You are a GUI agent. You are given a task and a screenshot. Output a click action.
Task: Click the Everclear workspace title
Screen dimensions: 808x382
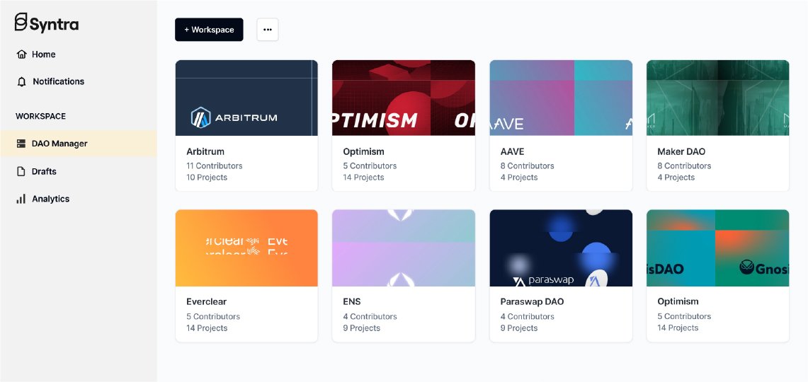206,301
